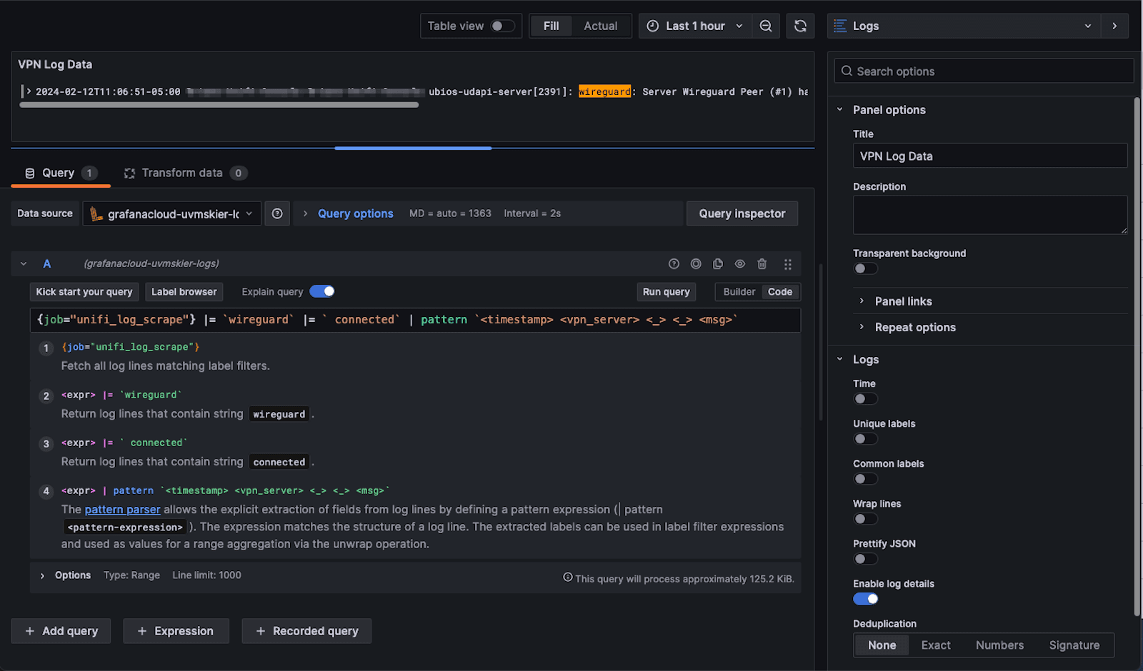Click the grafanacloud data source logo
This screenshot has height=671, width=1143.
click(96, 213)
